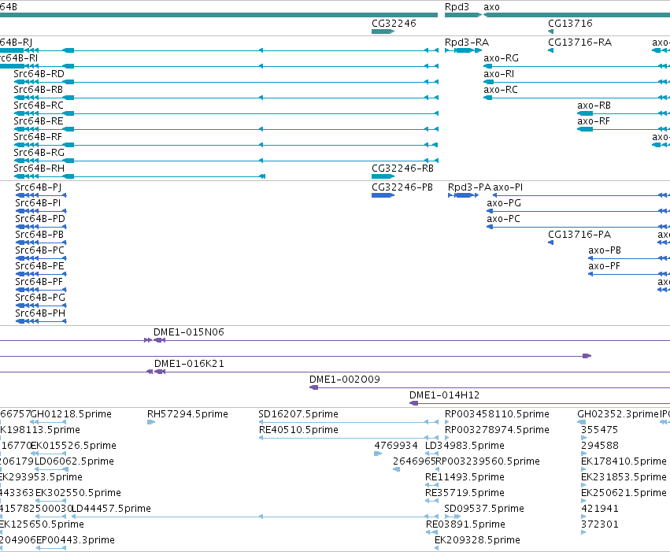The image size is (670, 552).
Task: Select the 372301 feature label
Action: click(x=600, y=525)
